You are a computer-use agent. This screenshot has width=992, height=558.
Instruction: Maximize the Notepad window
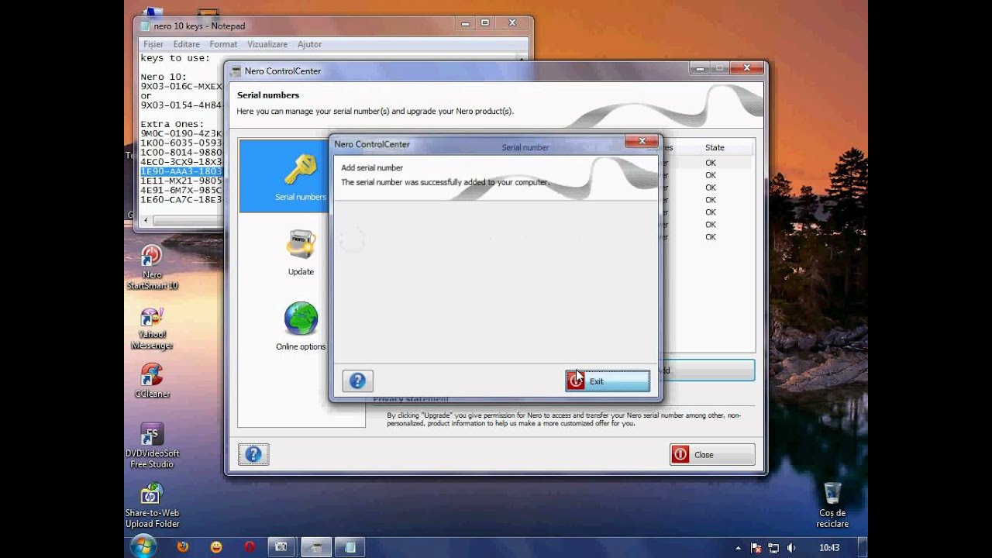coord(485,23)
